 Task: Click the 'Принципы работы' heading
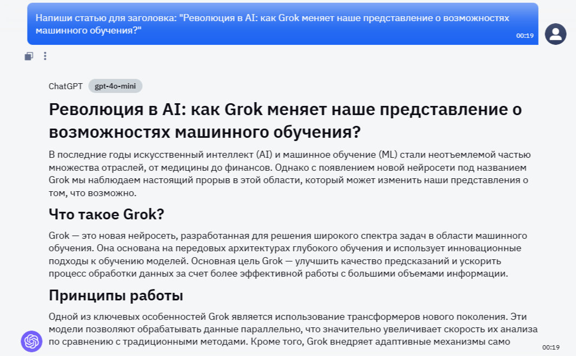116,295
